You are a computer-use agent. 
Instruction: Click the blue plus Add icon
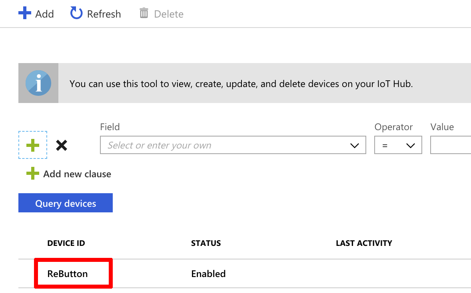pos(25,13)
